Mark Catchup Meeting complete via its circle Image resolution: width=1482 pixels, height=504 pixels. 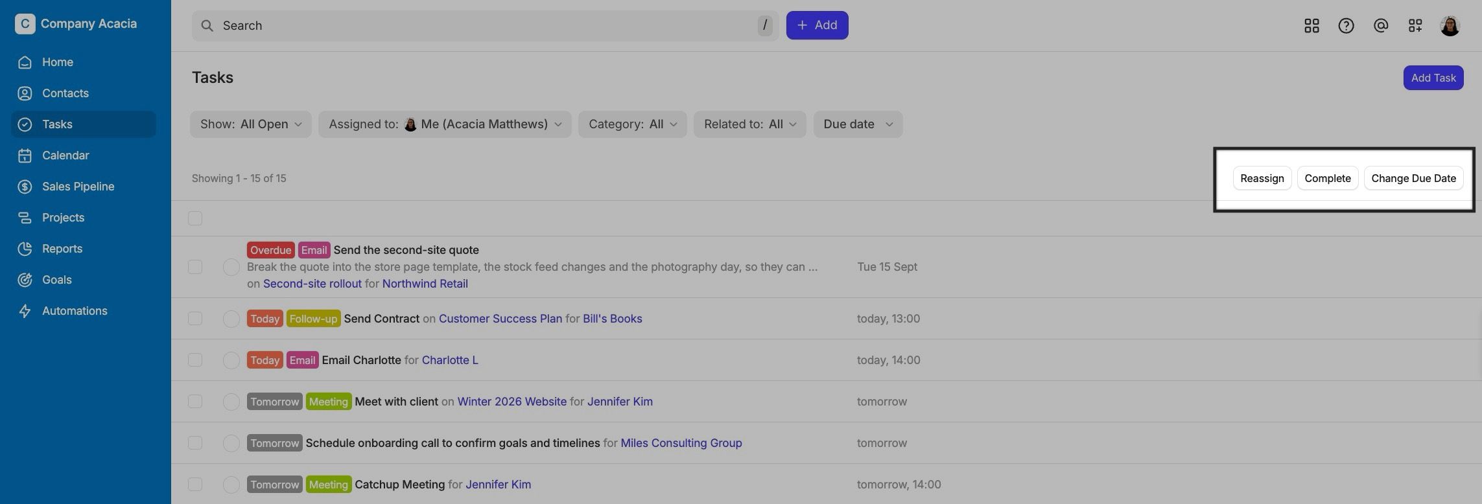(x=231, y=485)
